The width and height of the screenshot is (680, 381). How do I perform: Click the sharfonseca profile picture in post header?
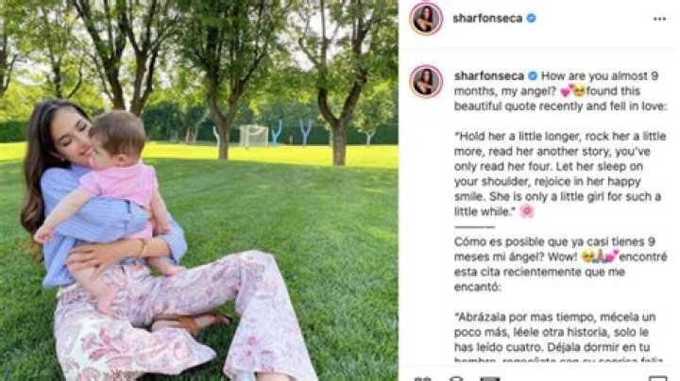(426, 19)
